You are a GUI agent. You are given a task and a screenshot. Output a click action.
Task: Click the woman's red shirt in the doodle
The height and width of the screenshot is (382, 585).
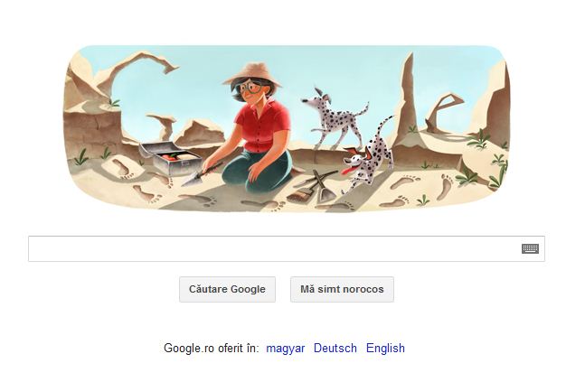pyautogui.click(x=263, y=126)
